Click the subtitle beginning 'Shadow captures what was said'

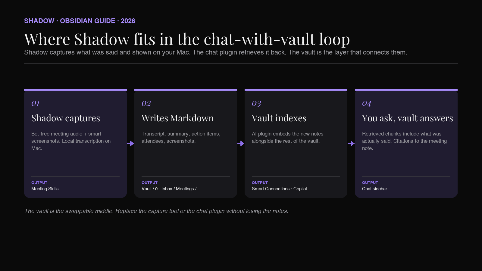tap(215, 52)
